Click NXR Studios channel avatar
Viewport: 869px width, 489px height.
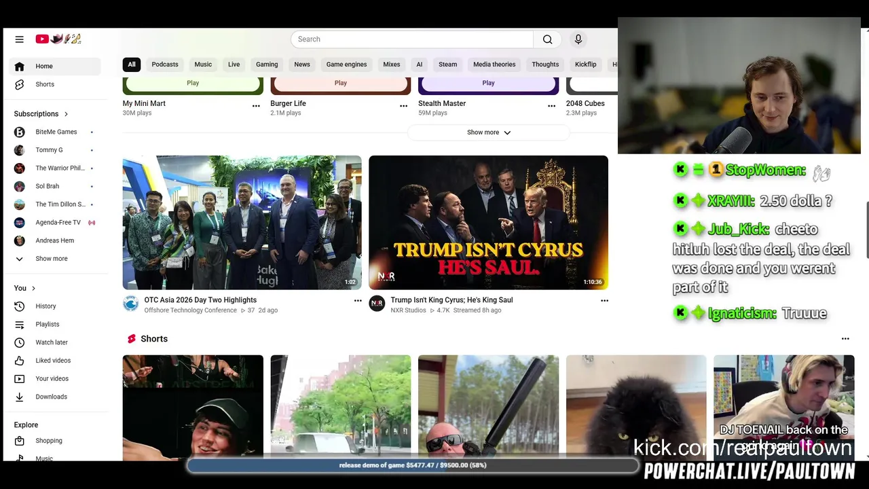point(377,304)
